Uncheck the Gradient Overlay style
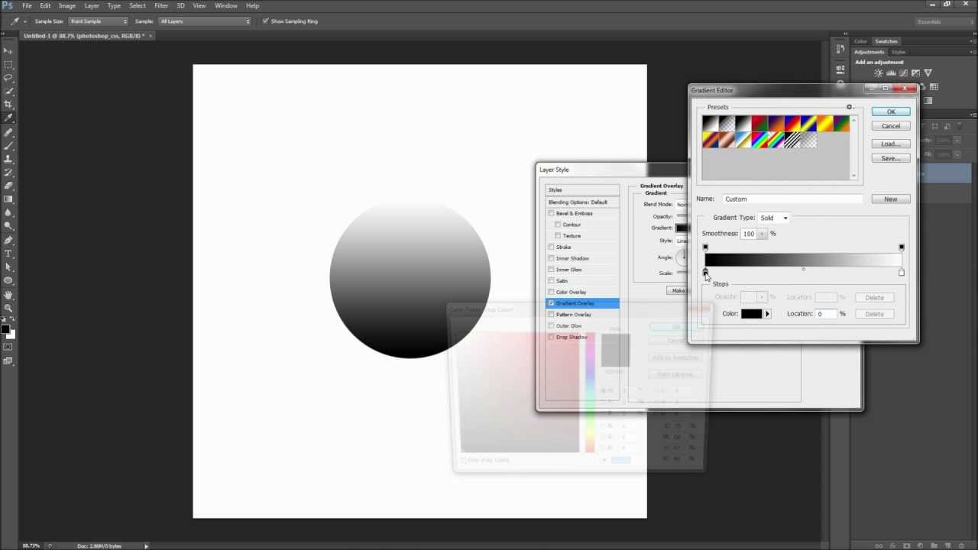The height and width of the screenshot is (550, 978). 551,303
